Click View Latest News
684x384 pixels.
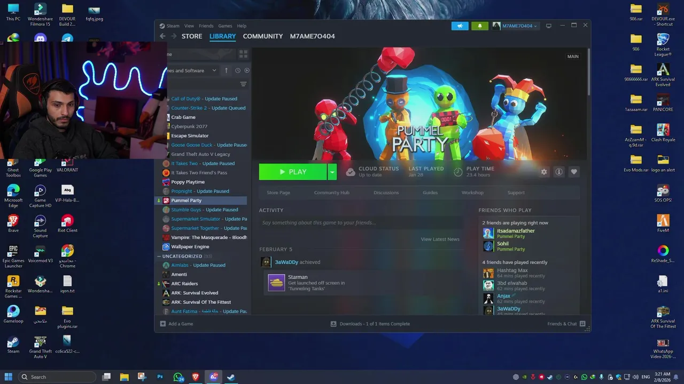tap(440, 239)
